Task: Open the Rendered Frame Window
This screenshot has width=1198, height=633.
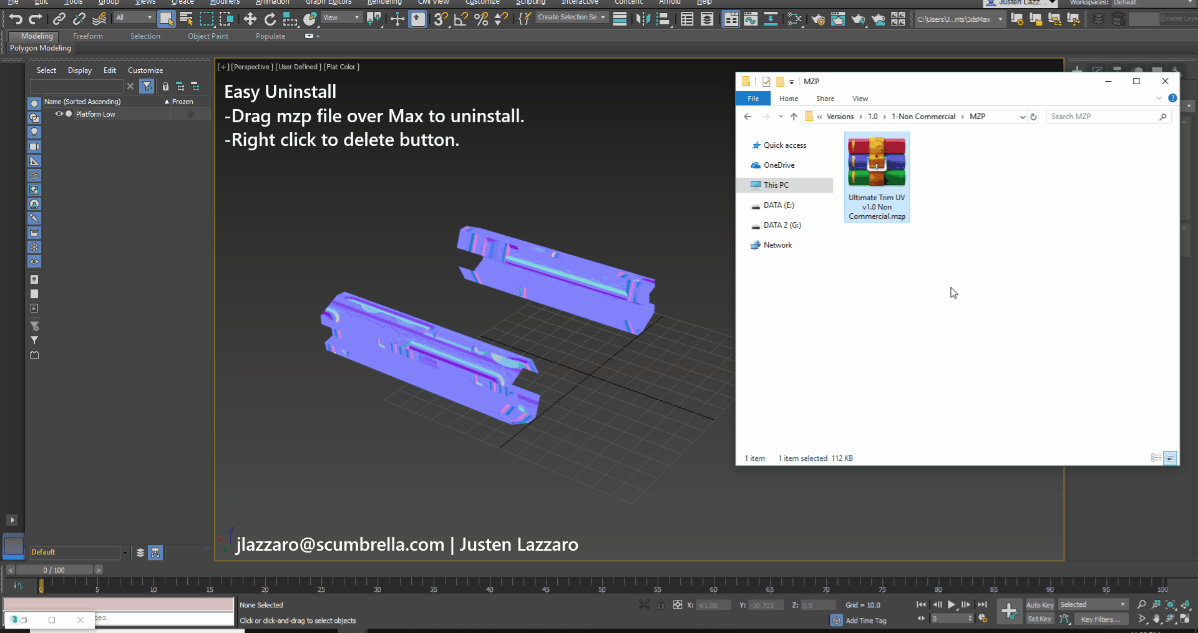Action: click(838, 19)
